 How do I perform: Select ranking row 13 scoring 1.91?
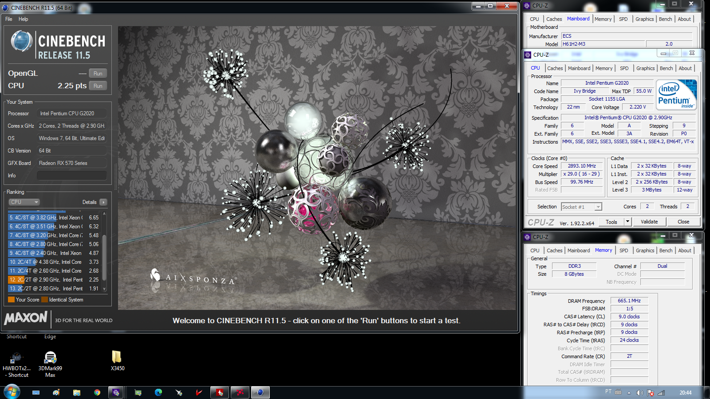(x=54, y=289)
